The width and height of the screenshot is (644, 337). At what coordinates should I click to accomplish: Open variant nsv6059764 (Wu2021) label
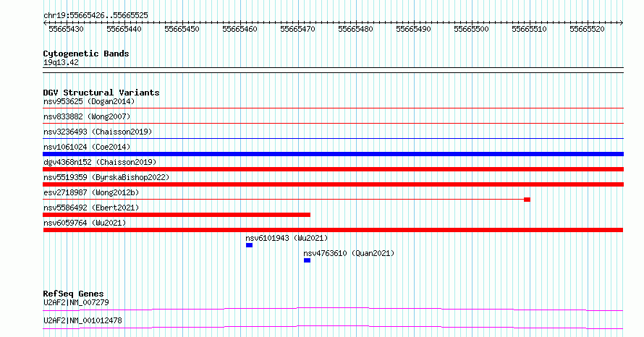coord(85,223)
